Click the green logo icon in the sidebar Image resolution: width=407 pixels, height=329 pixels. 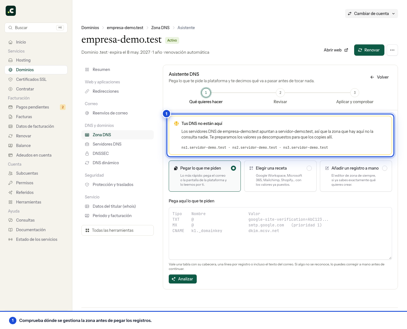(x=11, y=11)
